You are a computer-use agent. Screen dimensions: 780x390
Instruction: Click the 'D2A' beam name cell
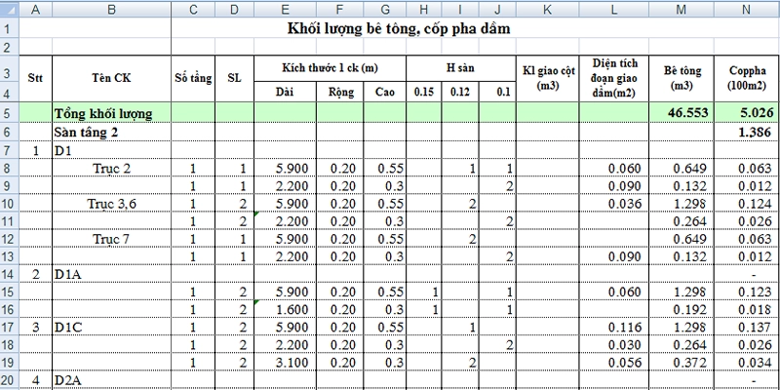[x=111, y=380]
